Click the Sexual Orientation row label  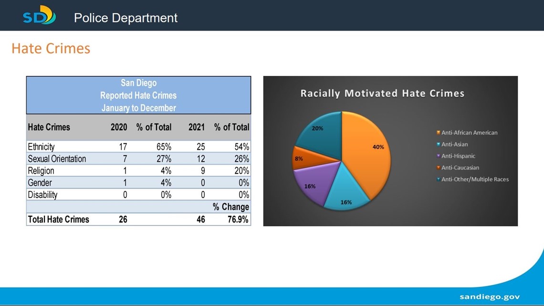[x=57, y=159]
